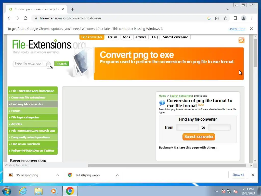Viewport: 261px width, 196px height.
Task: Click the 'to' format input field
Action: (x=219, y=127)
